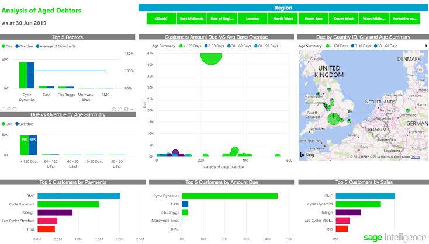Click Cycle Dynamics green Due bar in Top 5 Debtors
The height and width of the screenshot is (244, 429).
(x=23, y=75)
